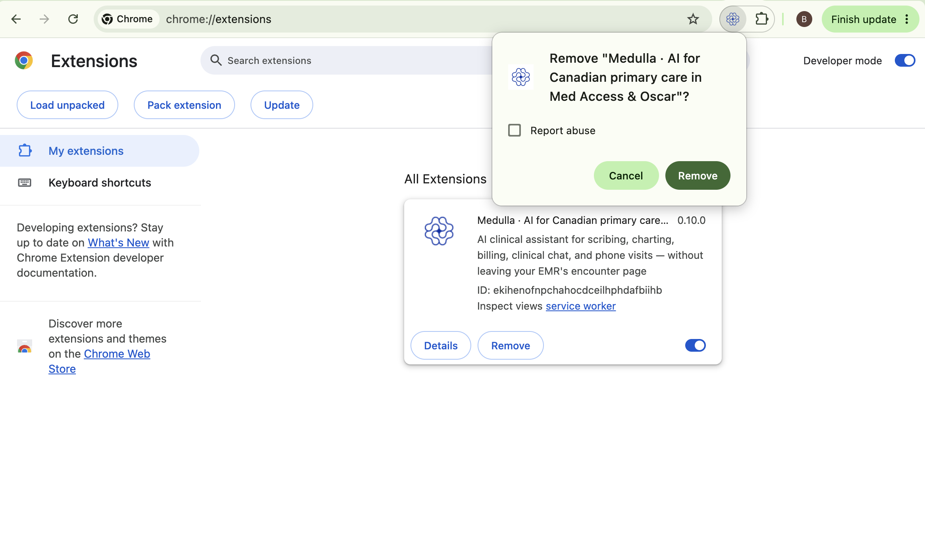Click Pack extension button

pyautogui.click(x=184, y=105)
